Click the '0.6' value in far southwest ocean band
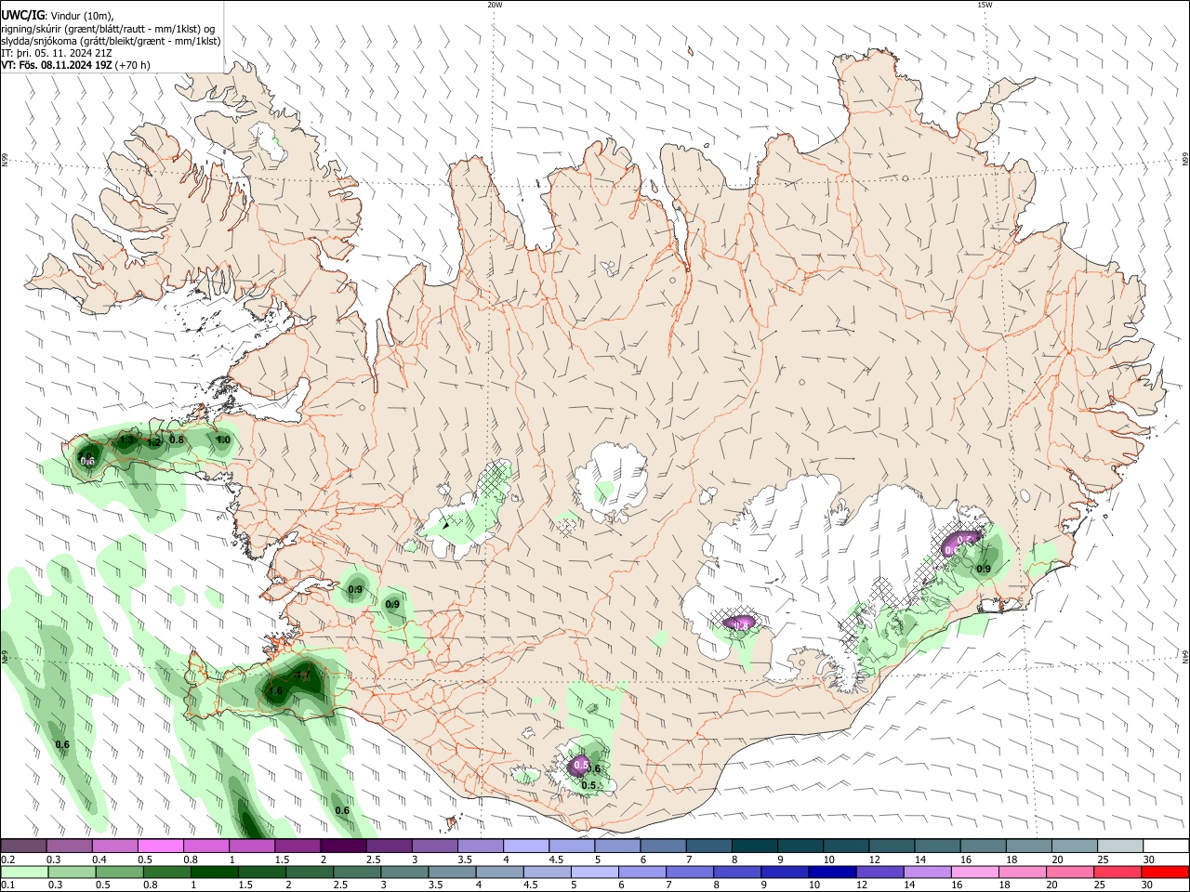The height and width of the screenshot is (892, 1190). pyautogui.click(x=62, y=745)
